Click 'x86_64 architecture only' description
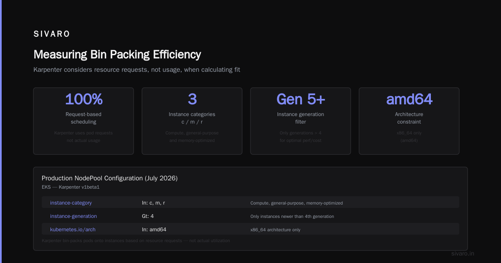The height and width of the screenshot is (263, 501). pyautogui.click(x=275, y=230)
